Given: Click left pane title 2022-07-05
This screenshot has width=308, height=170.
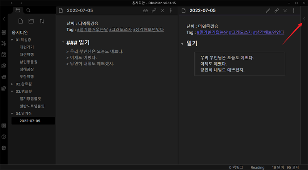Looking at the screenshot, I should coord(80,10).
